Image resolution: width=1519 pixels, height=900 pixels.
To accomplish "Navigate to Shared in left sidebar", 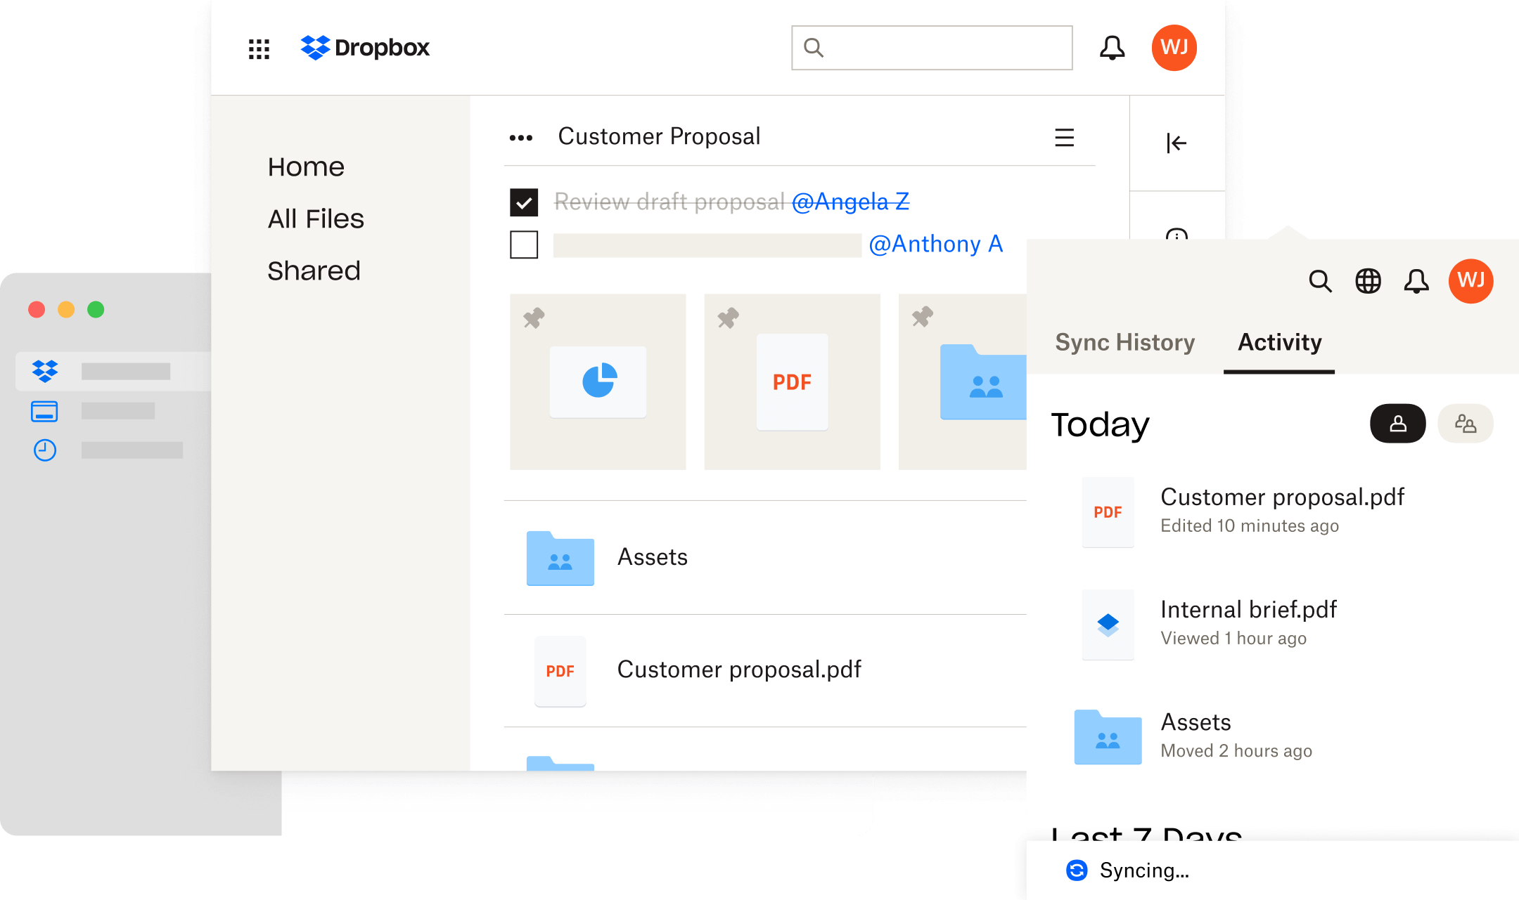I will pyautogui.click(x=314, y=269).
